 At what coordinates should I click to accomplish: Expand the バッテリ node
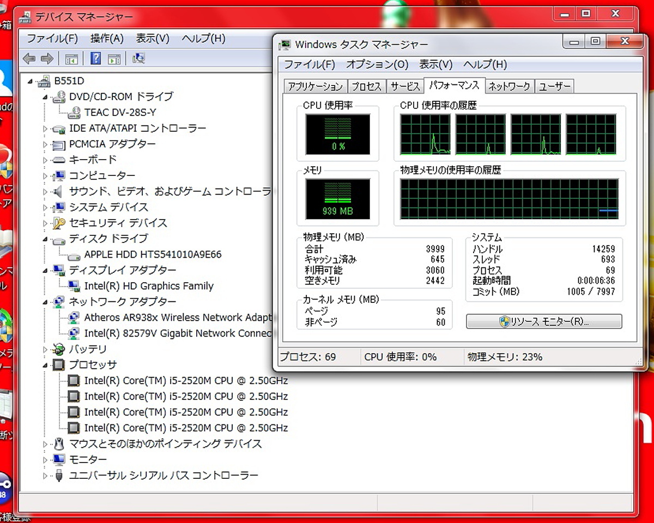coord(46,349)
